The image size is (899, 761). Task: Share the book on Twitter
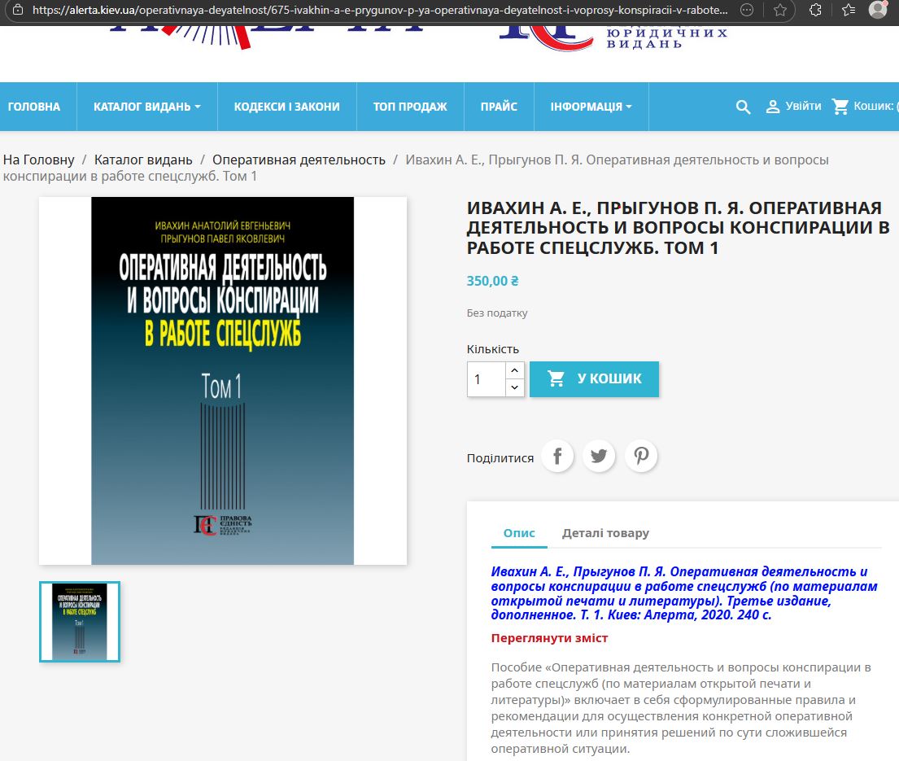tap(600, 457)
